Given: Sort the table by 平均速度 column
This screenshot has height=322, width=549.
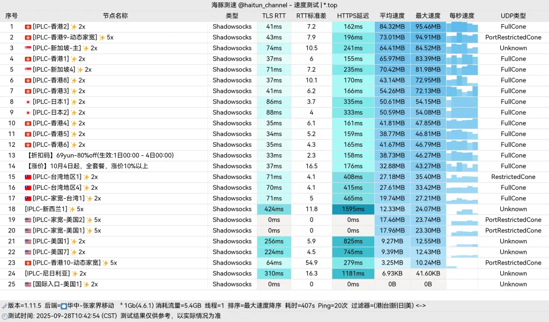Looking at the screenshot, I should 391,16.
